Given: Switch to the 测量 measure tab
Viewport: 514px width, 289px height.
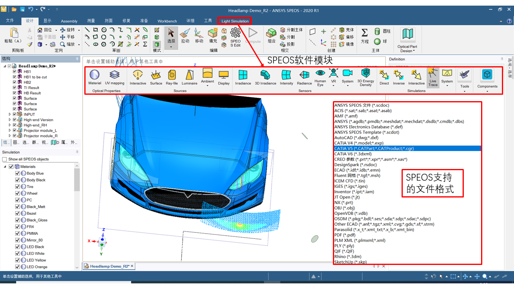Looking at the screenshot, I should [91, 21].
